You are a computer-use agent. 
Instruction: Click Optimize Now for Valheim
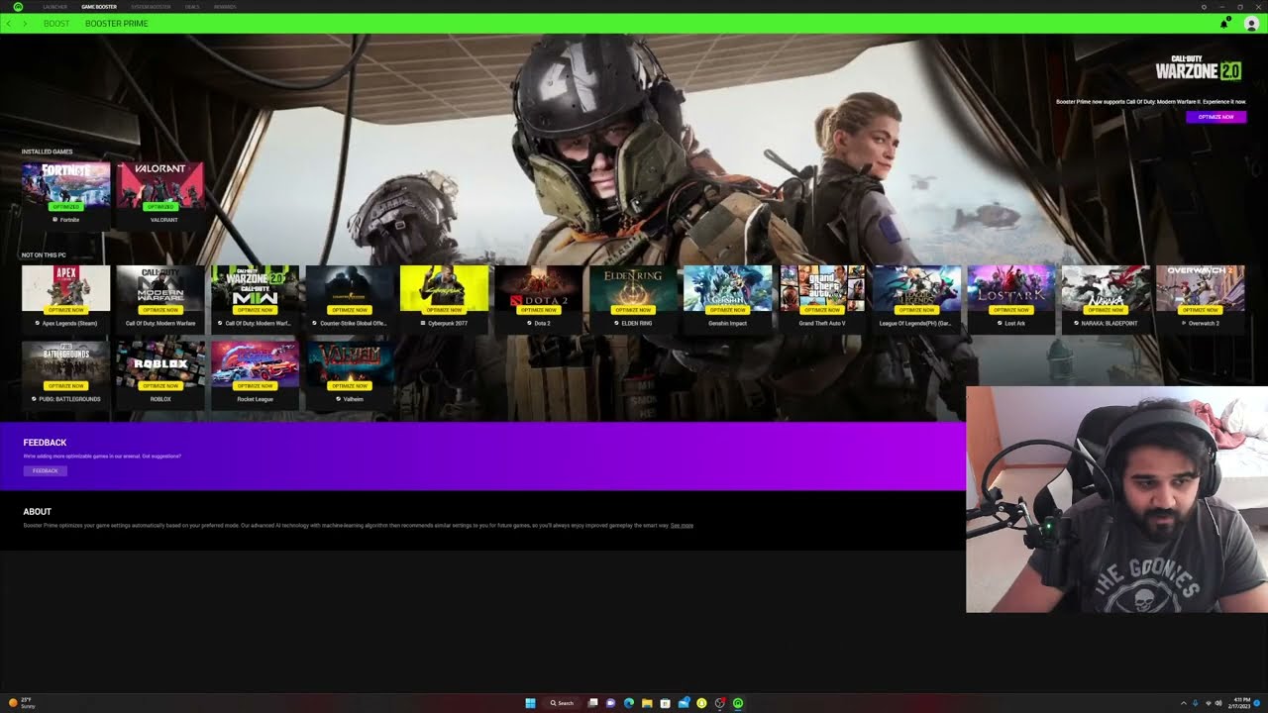pos(350,385)
